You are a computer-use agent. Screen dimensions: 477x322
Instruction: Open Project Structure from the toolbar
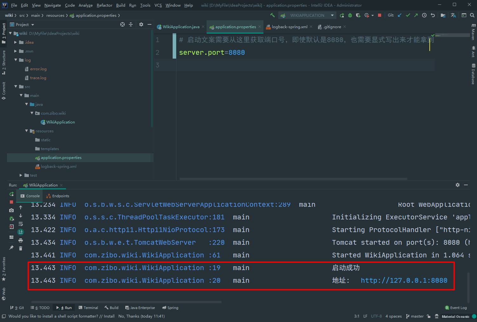click(x=443, y=15)
